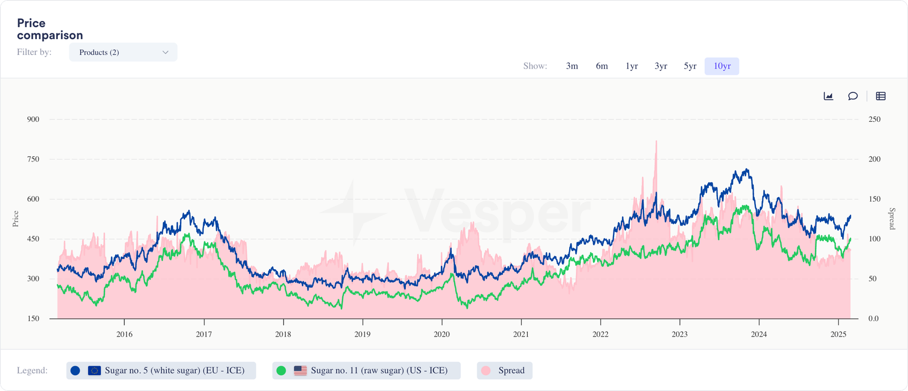
Task: Click the 2020 label on the x-axis
Action: (x=442, y=334)
